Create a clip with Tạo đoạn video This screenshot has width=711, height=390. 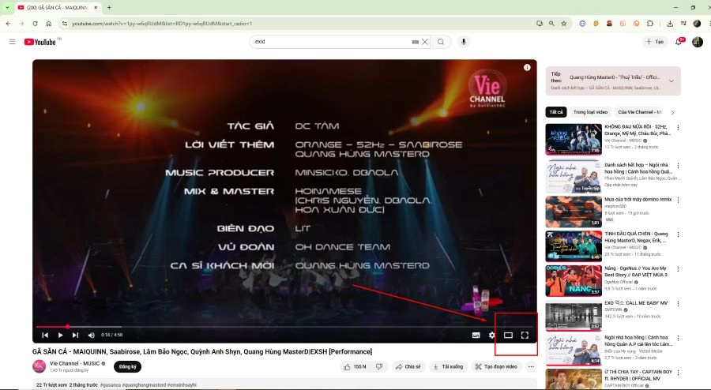click(x=496, y=366)
